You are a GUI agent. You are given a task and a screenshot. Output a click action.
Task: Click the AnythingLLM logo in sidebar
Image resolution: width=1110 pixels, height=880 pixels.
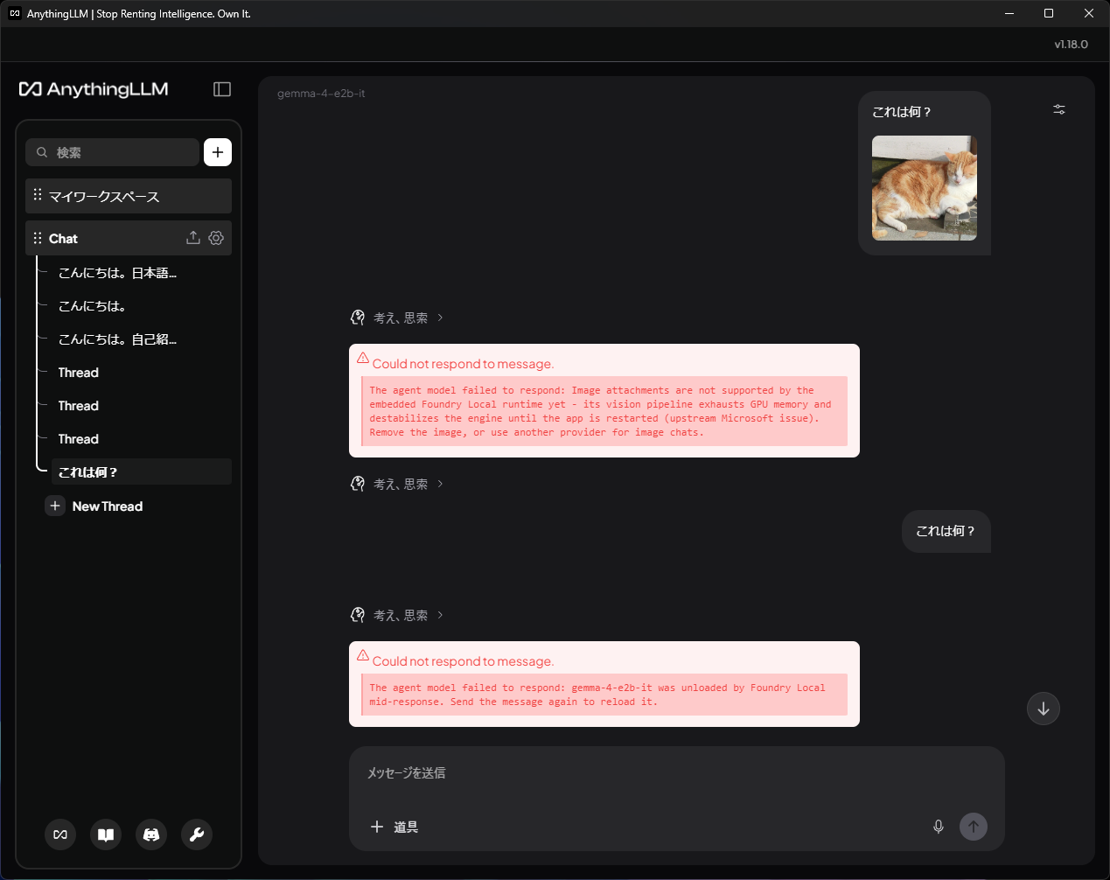[94, 89]
